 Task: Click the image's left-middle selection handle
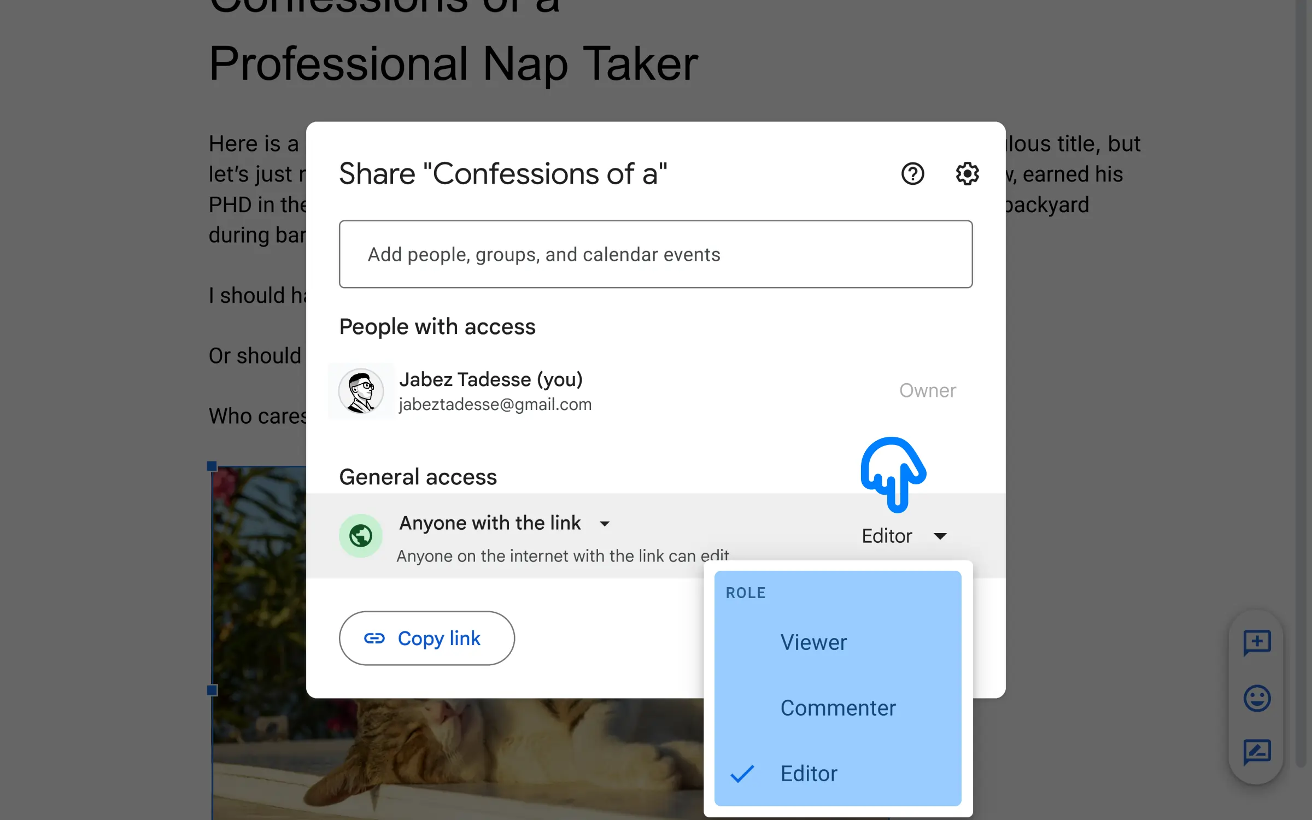[212, 690]
